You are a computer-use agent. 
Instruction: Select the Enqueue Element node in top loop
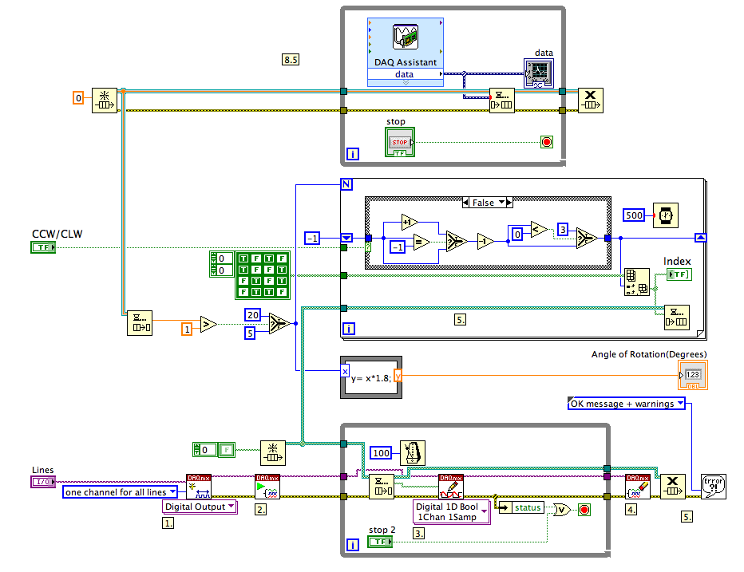click(502, 100)
